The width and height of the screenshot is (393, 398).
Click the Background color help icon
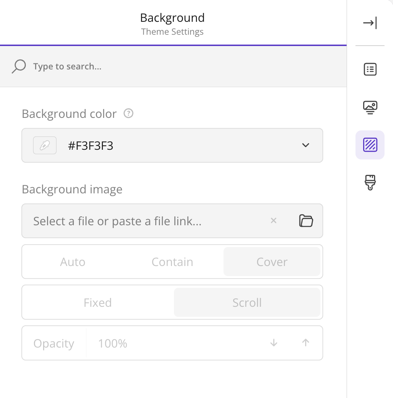click(x=128, y=113)
